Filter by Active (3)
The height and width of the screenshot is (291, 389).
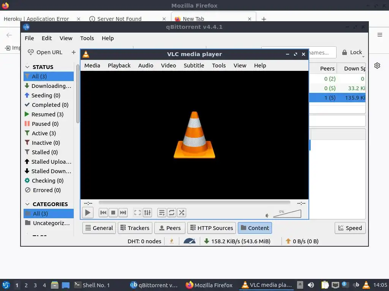pyautogui.click(x=49, y=133)
